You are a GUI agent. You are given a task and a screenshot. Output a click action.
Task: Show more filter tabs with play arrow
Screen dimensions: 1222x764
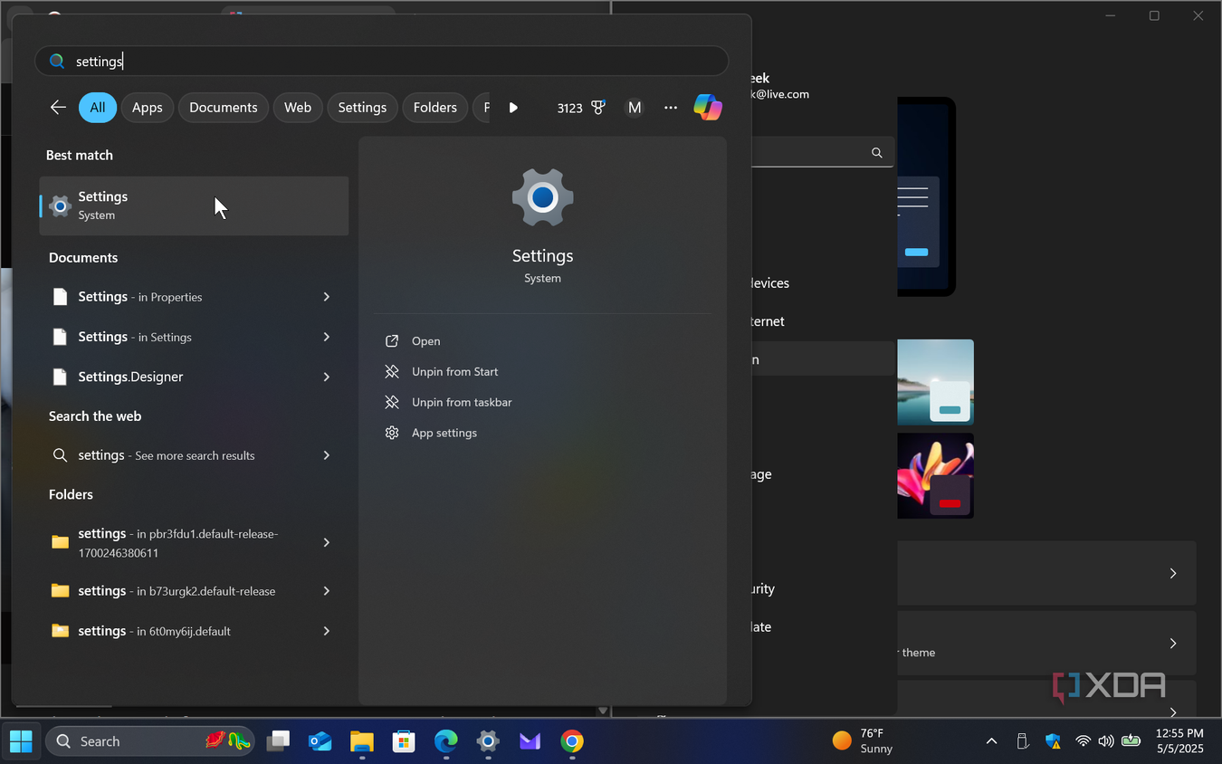tap(513, 108)
